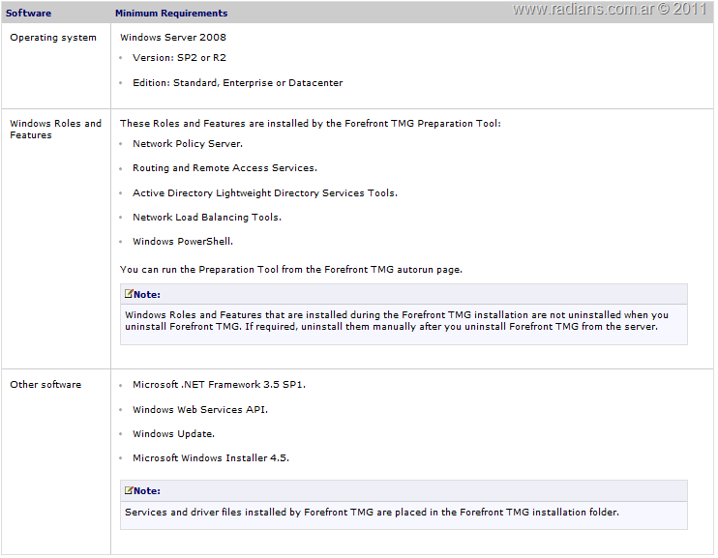Viewport: 718px width, 558px height.
Task: Select the Other software row label
Action: [45, 384]
